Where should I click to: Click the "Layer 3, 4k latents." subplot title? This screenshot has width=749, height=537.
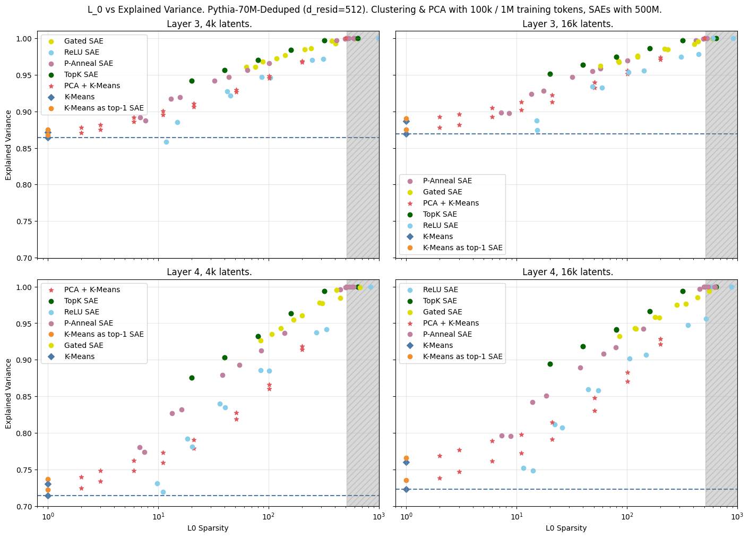point(209,24)
